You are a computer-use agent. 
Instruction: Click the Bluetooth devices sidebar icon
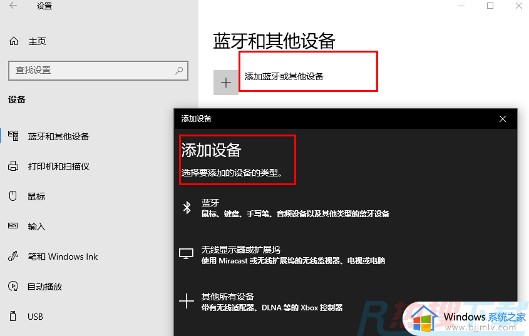14,136
